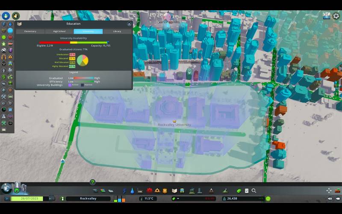Switch to the Elementary tab
Viewport: 342px width, 214px height.
30,31
